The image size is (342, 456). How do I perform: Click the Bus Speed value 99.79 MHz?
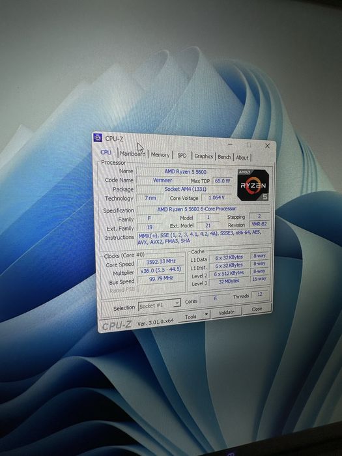(x=161, y=278)
